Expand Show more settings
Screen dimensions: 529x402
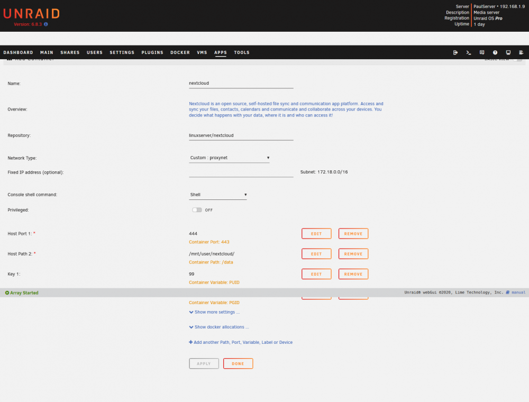(215, 312)
